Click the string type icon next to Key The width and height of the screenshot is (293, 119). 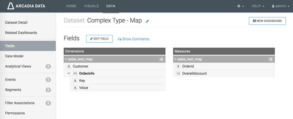tap(75, 81)
